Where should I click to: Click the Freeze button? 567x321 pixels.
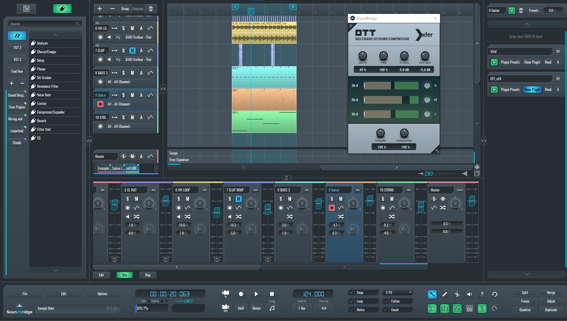click(525, 301)
